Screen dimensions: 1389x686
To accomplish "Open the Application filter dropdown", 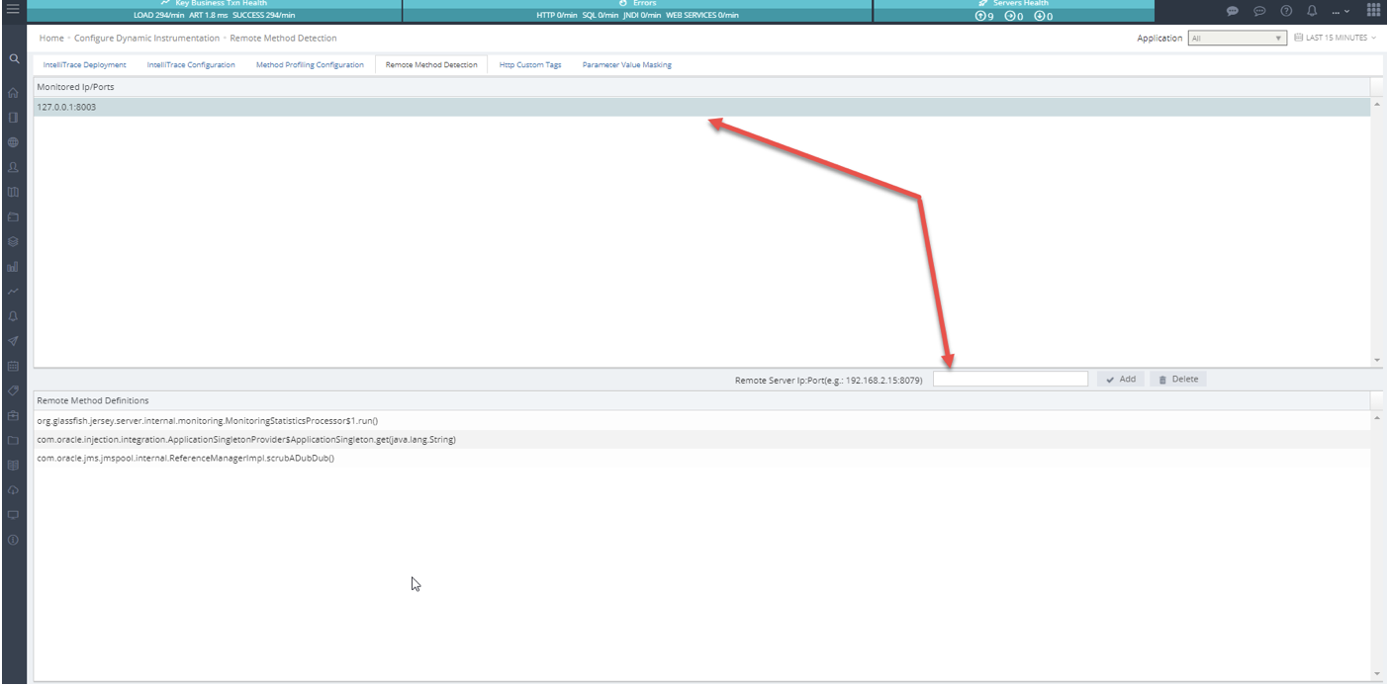I will click(1237, 39).
